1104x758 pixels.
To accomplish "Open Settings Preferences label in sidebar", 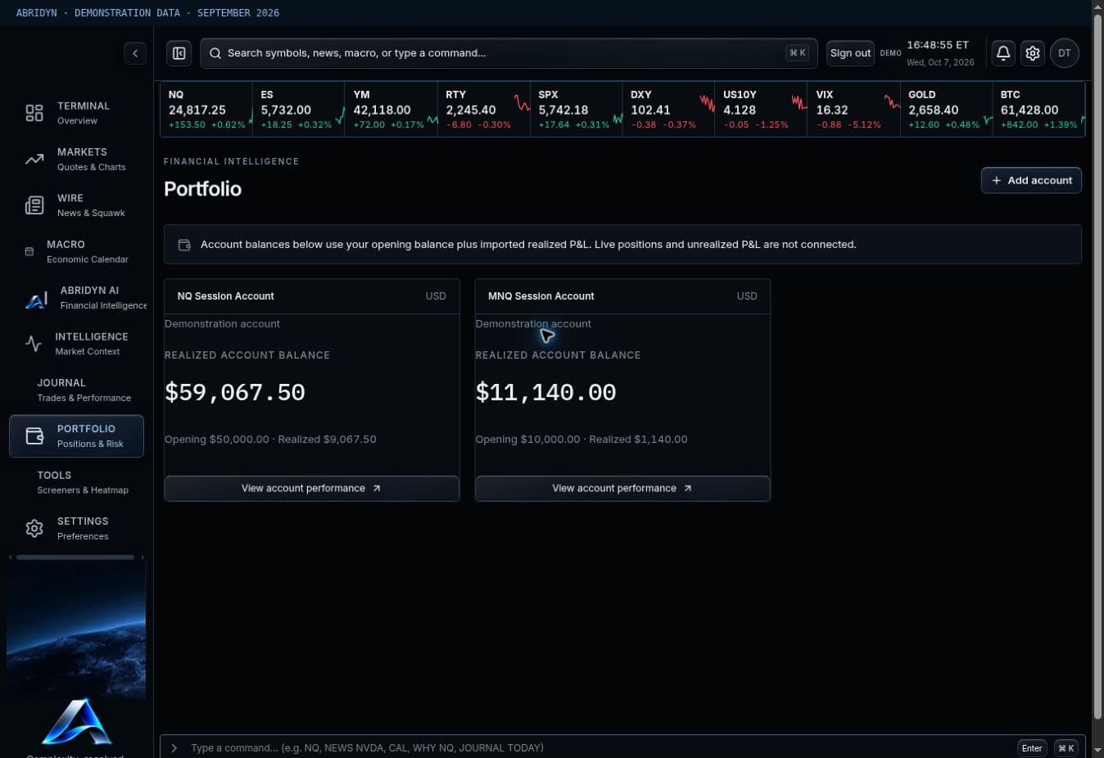I will (x=83, y=529).
